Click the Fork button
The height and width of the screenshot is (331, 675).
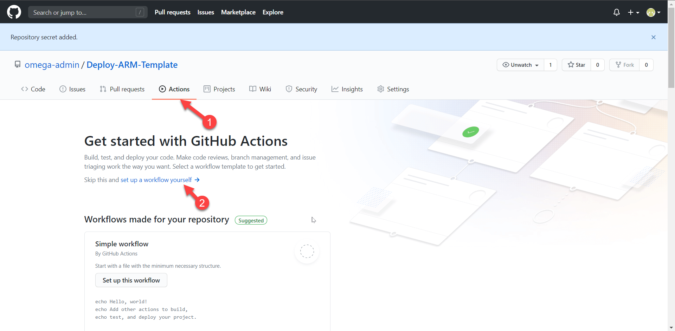pos(624,65)
